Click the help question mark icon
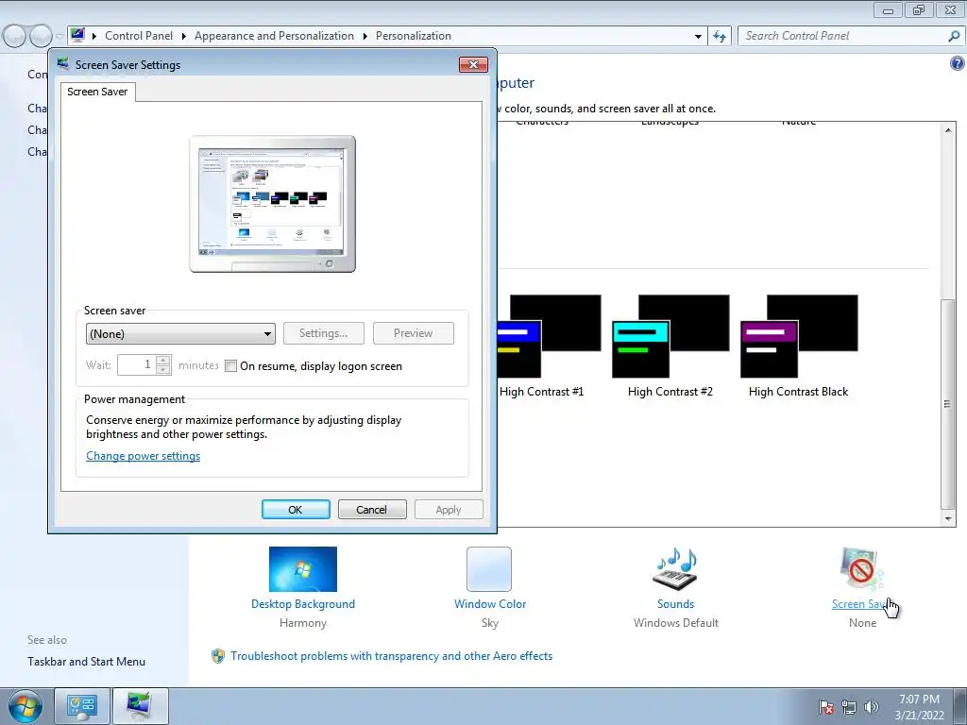967x725 pixels. click(958, 63)
